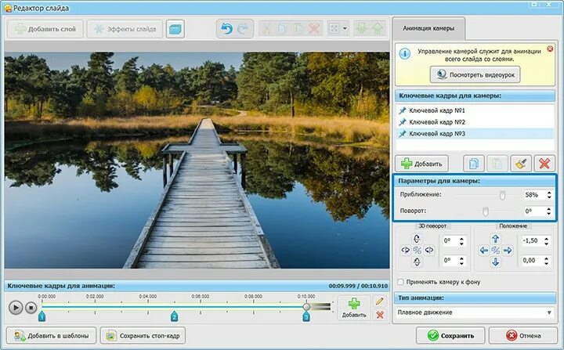Stop the animation playback
The image size is (564, 350).
(31, 308)
